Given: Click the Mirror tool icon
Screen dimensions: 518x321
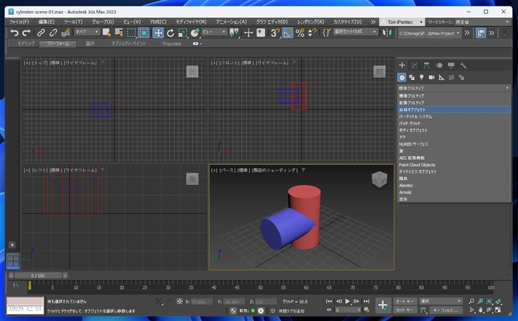Looking at the screenshot, I should point(387,33).
